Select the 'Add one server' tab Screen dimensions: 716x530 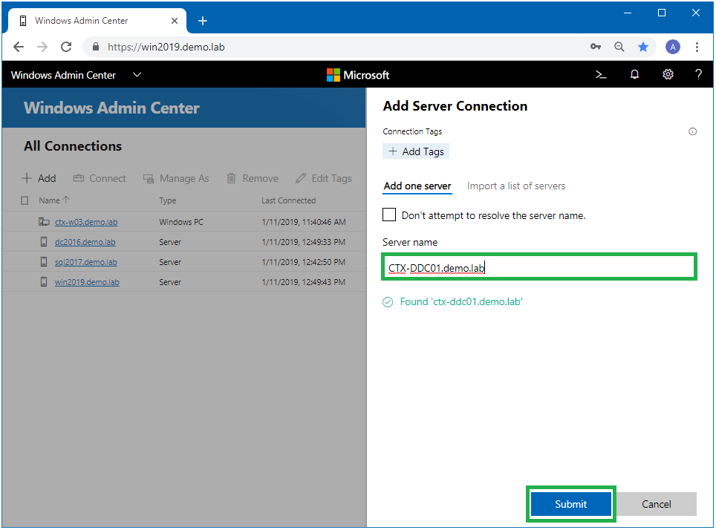pos(417,186)
